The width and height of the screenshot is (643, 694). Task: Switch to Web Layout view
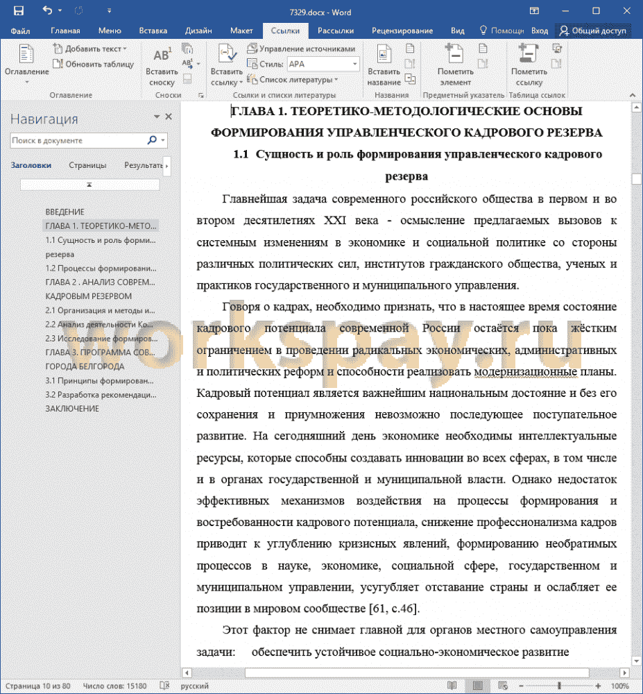click(503, 686)
